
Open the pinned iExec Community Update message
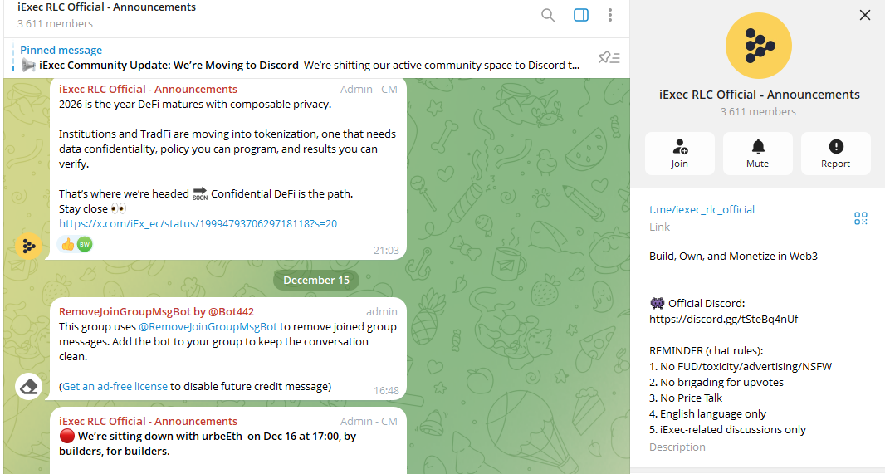pos(299,65)
